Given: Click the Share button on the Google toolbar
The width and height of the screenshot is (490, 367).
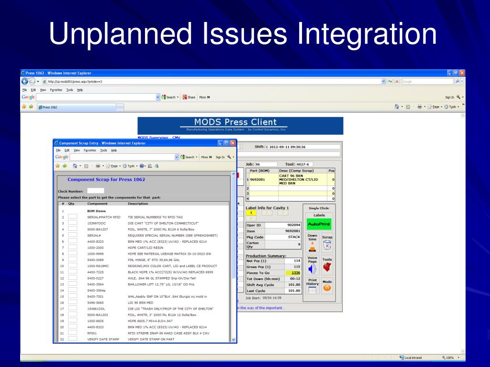Looking at the screenshot, I should pyautogui.click(x=189, y=97).
